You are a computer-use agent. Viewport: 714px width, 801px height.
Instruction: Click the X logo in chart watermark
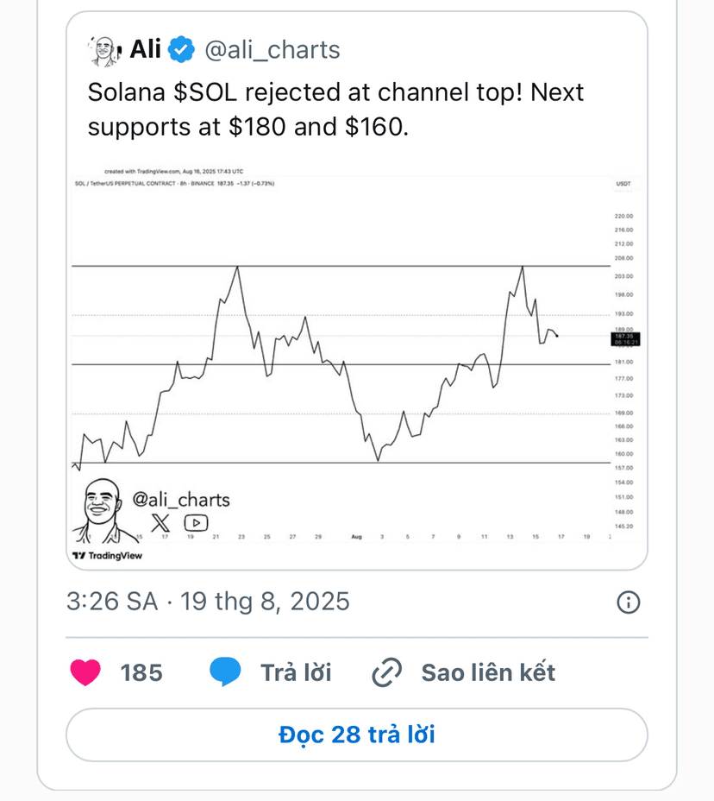[x=160, y=522]
